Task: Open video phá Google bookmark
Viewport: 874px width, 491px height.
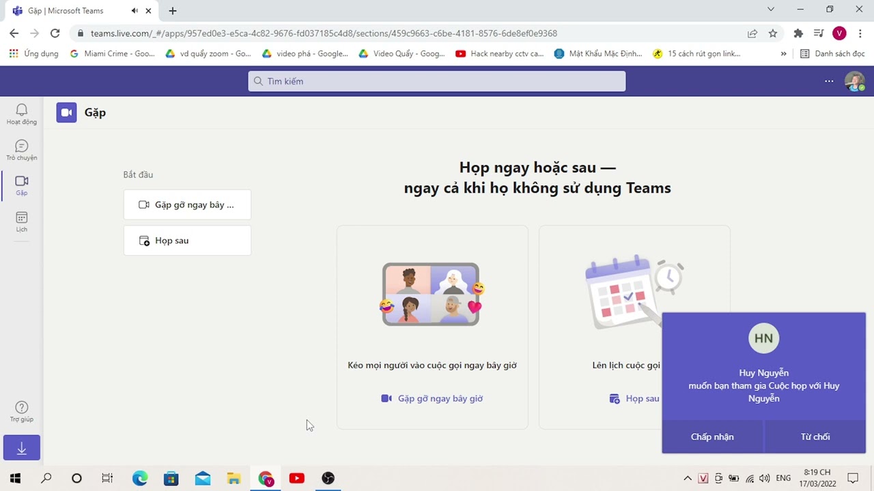Action: tap(305, 54)
